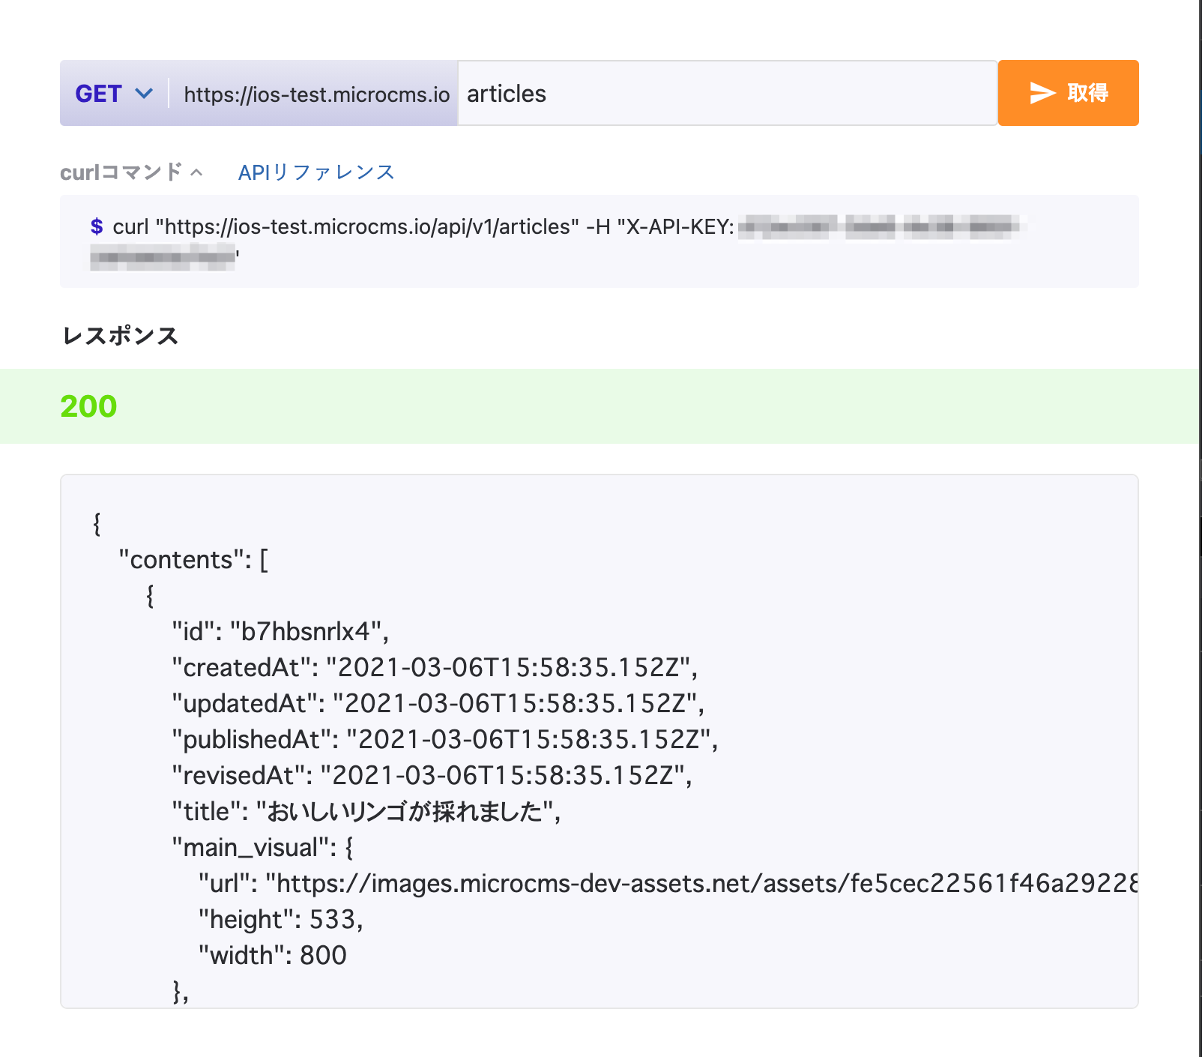The image size is (1202, 1057).
Task: Click the base URL ios-test.microcms.io
Action: pyautogui.click(x=316, y=94)
